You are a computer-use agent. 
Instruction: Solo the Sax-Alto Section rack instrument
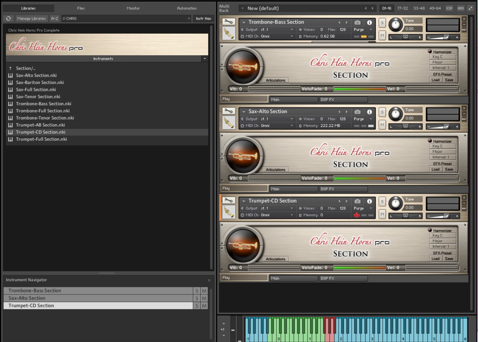pyautogui.click(x=382, y=112)
